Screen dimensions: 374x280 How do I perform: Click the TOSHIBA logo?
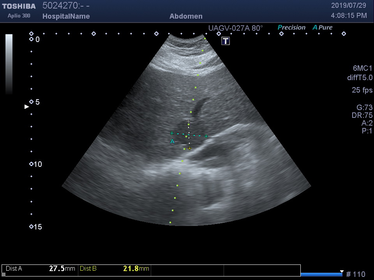(19, 6)
